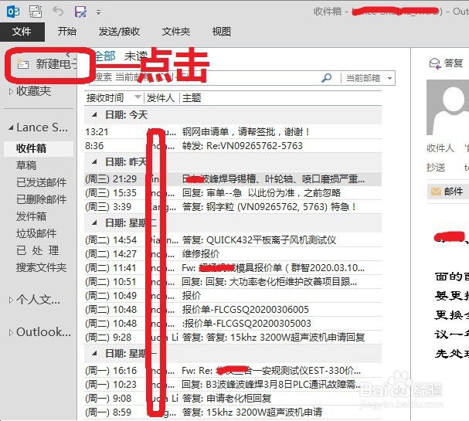The image size is (469, 421).
Task: Collapse the 日期: 今天 group
Action: click(94, 114)
